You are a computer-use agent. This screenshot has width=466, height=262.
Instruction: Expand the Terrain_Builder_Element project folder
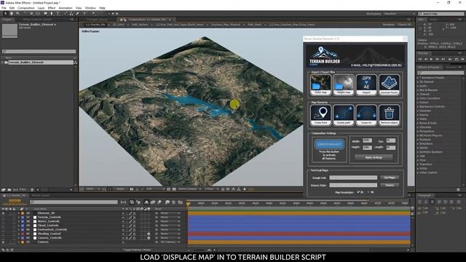(3, 63)
